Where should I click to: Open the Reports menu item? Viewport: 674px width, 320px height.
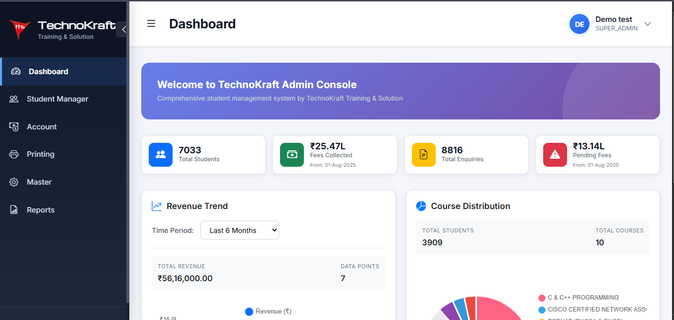click(63, 210)
